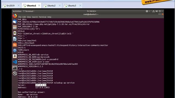The image size is (175, 98).
Task: Expand the Terminal app menu dropdown
Action: coord(29,11)
